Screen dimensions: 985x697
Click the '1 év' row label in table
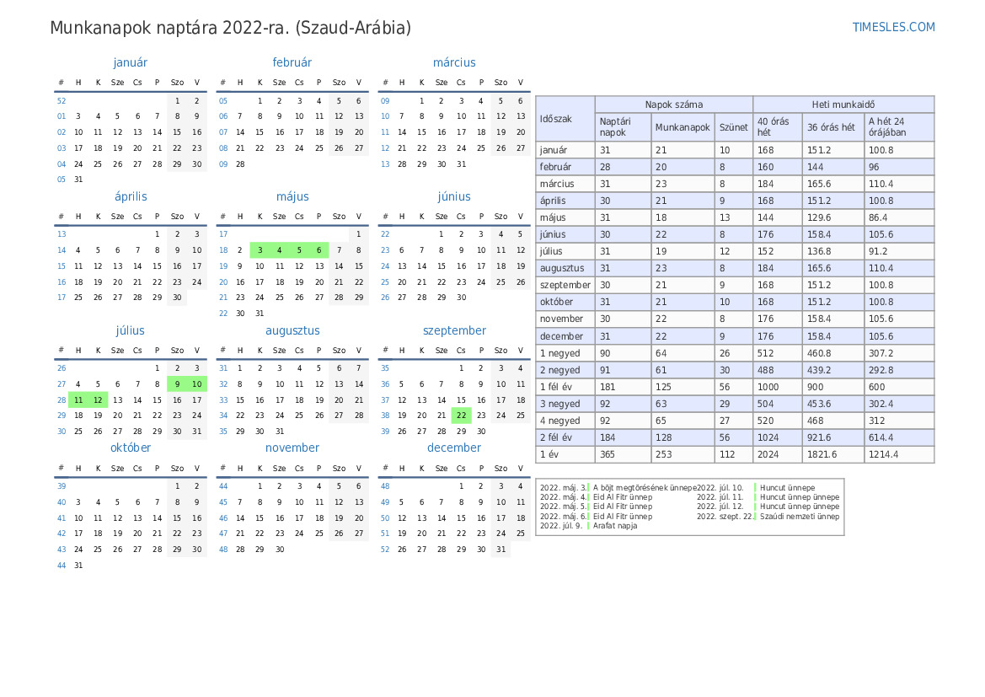click(x=551, y=454)
